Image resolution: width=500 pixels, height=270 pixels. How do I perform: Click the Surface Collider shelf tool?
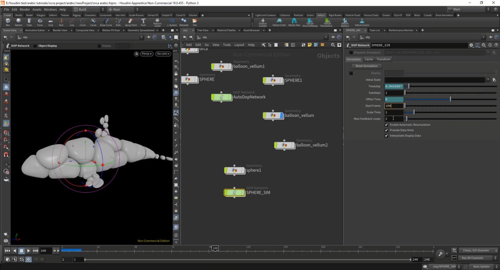(x=263, y=22)
